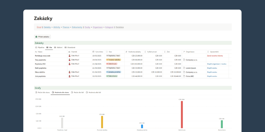Click the status spinner icon in Stav header
The height and width of the screenshot is (132, 265).
107,52
